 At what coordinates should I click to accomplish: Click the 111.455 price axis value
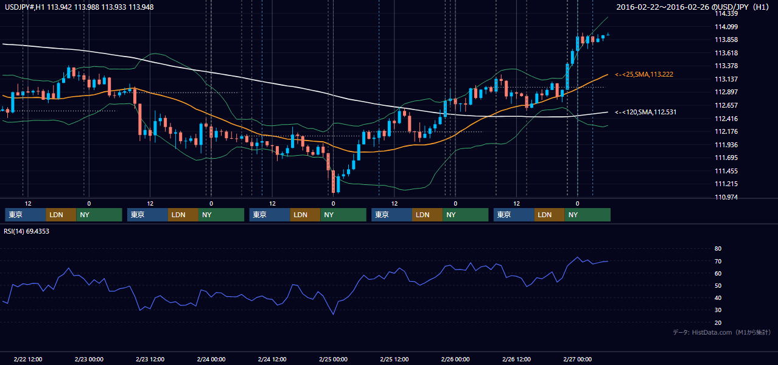click(726, 171)
